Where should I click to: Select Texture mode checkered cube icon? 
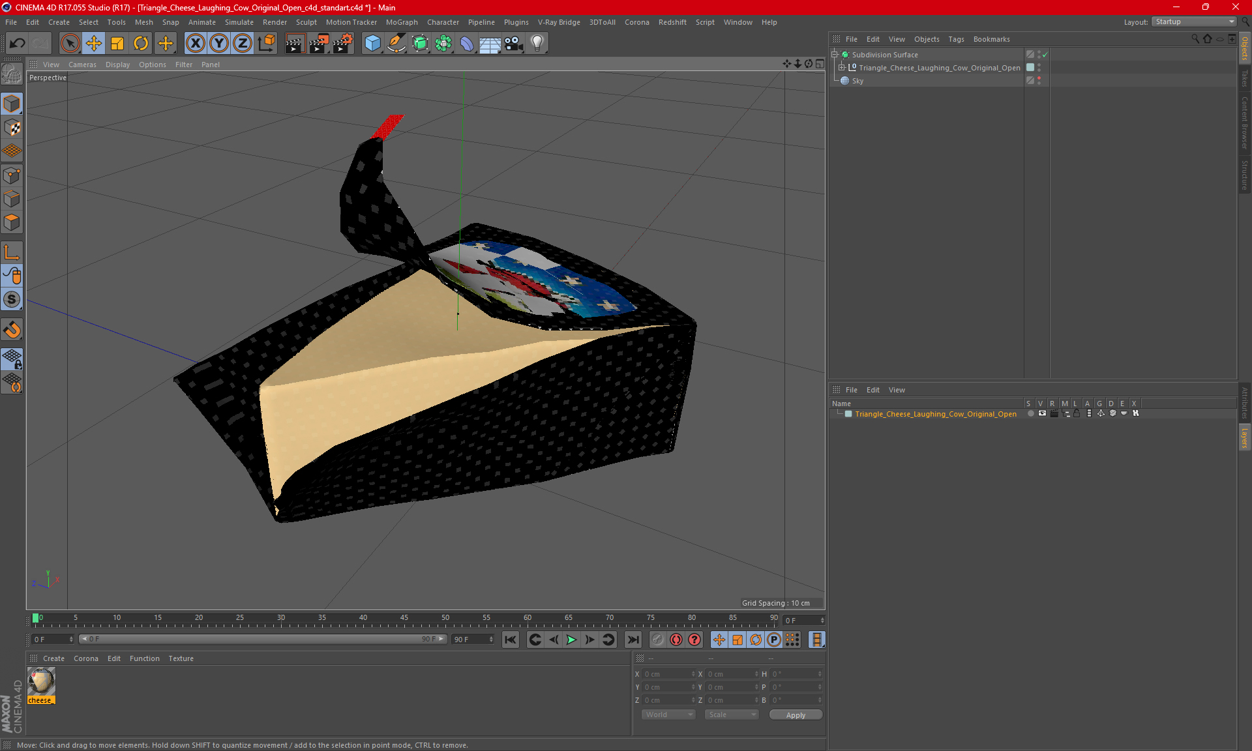12,128
